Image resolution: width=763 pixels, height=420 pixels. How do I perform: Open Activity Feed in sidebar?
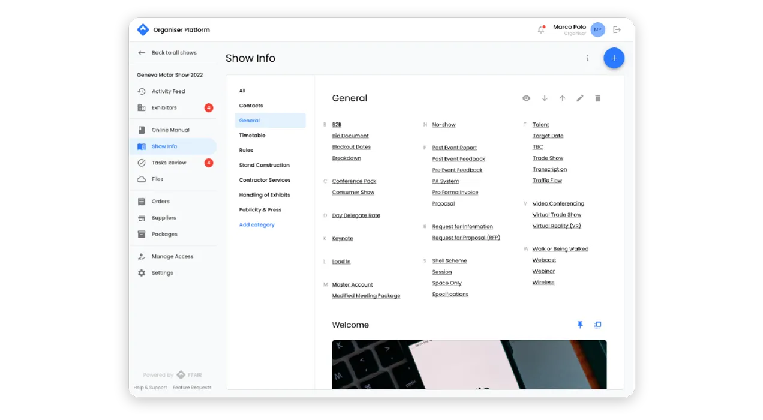click(x=168, y=91)
